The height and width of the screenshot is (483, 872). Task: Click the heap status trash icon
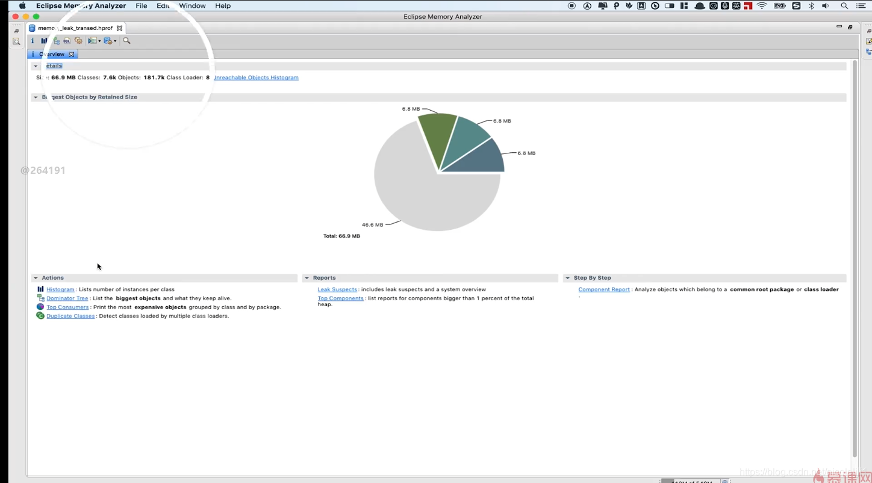pos(725,481)
